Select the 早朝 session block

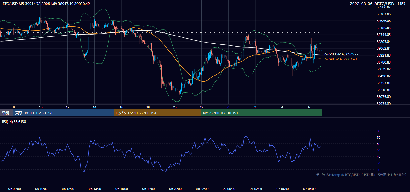[7, 113]
